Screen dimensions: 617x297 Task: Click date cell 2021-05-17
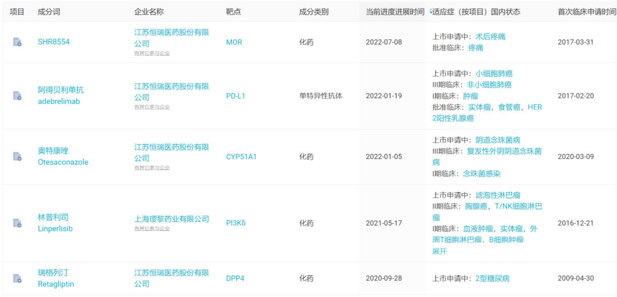coord(384,223)
